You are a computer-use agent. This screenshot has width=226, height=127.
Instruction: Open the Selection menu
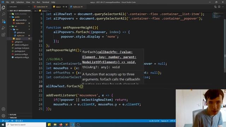(20, 2)
